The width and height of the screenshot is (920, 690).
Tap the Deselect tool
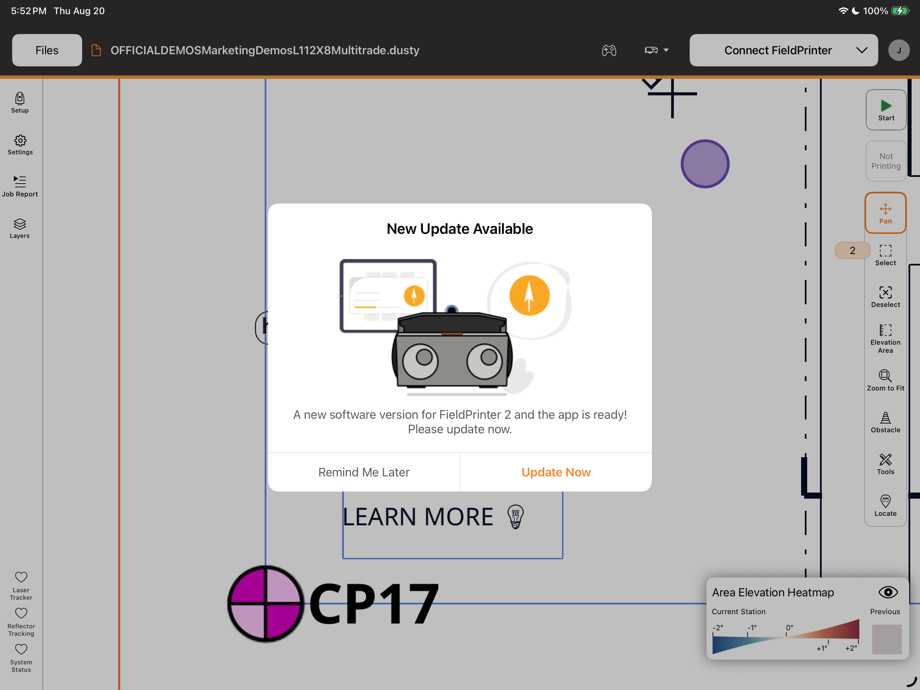click(885, 297)
